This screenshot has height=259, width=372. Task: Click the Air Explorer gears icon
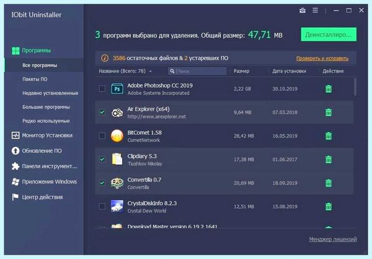click(117, 112)
